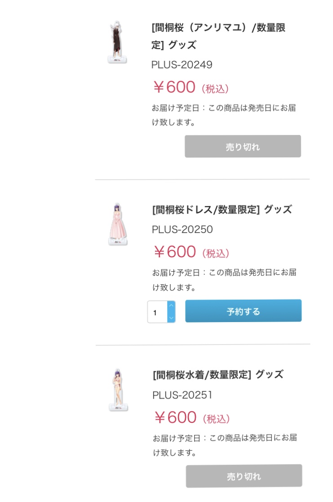Click the ￥600 price of アンリマユ item
333x502 pixels.
[x=174, y=87]
